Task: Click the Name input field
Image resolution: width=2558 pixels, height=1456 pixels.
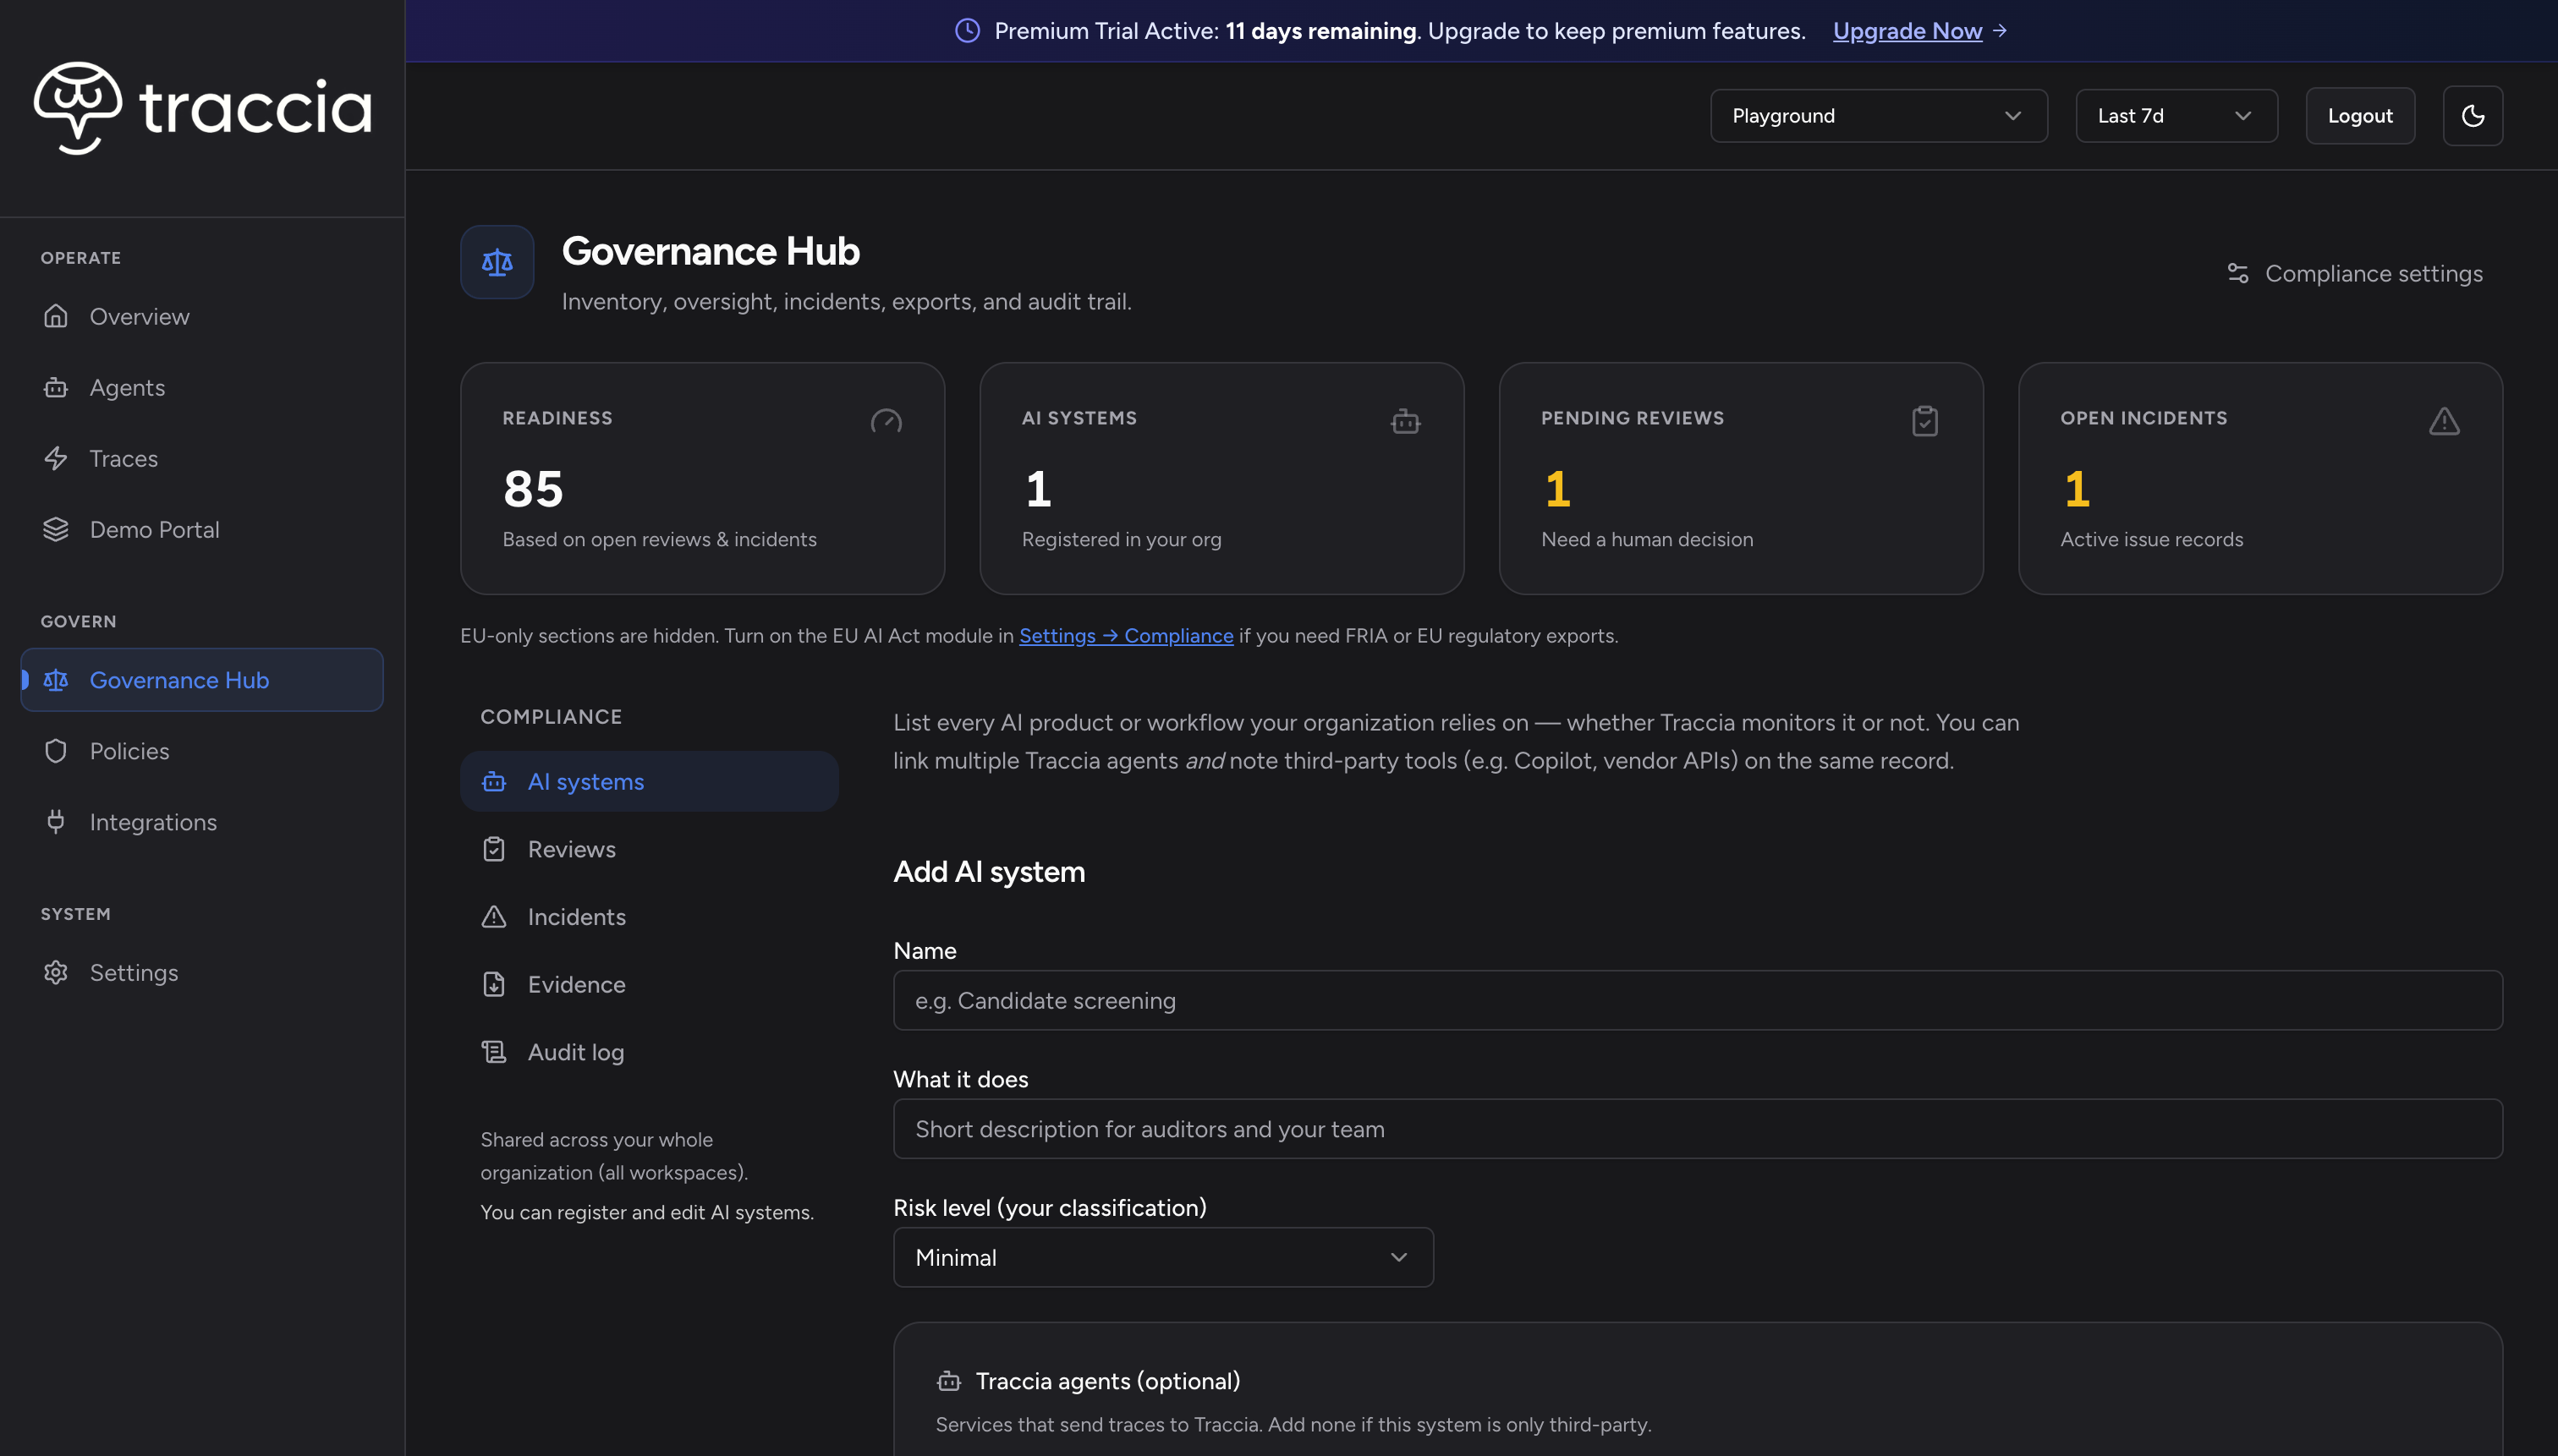Action: coord(1697,1000)
